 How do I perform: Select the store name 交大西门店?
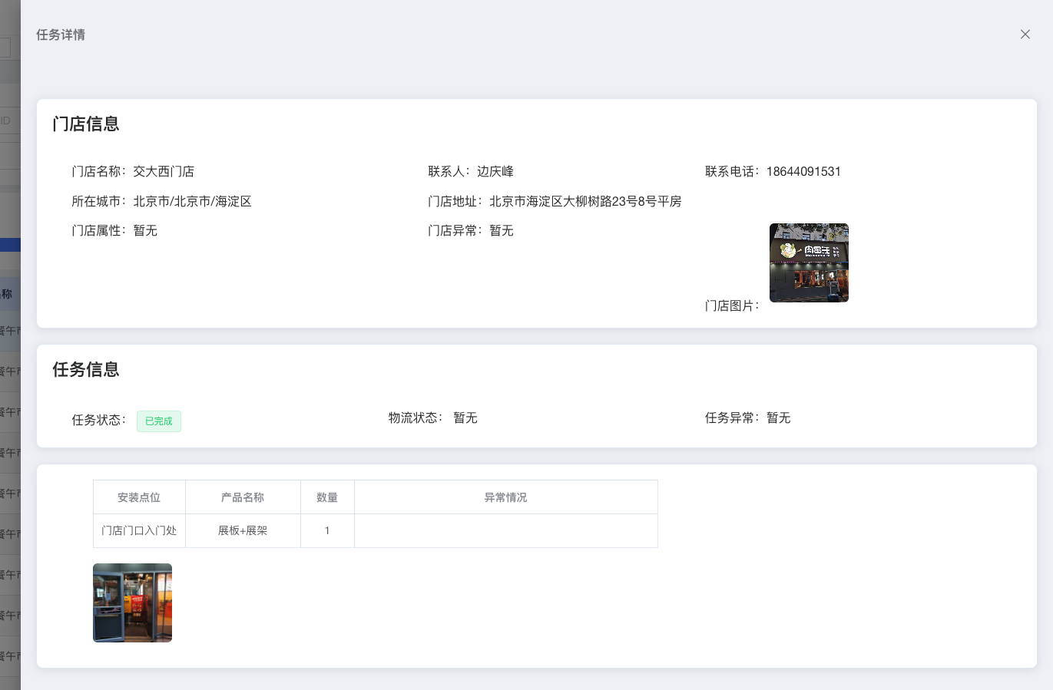[164, 171]
